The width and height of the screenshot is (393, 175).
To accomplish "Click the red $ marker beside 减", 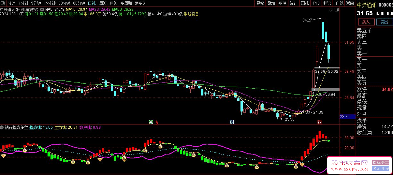I will point(156,123).
